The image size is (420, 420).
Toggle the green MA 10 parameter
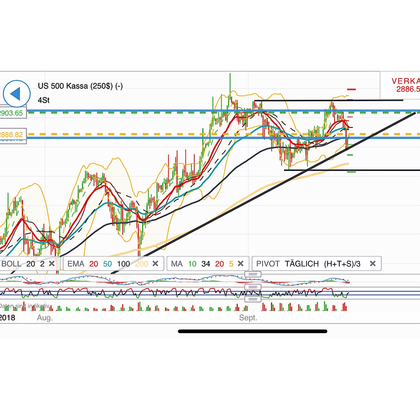point(192,263)
